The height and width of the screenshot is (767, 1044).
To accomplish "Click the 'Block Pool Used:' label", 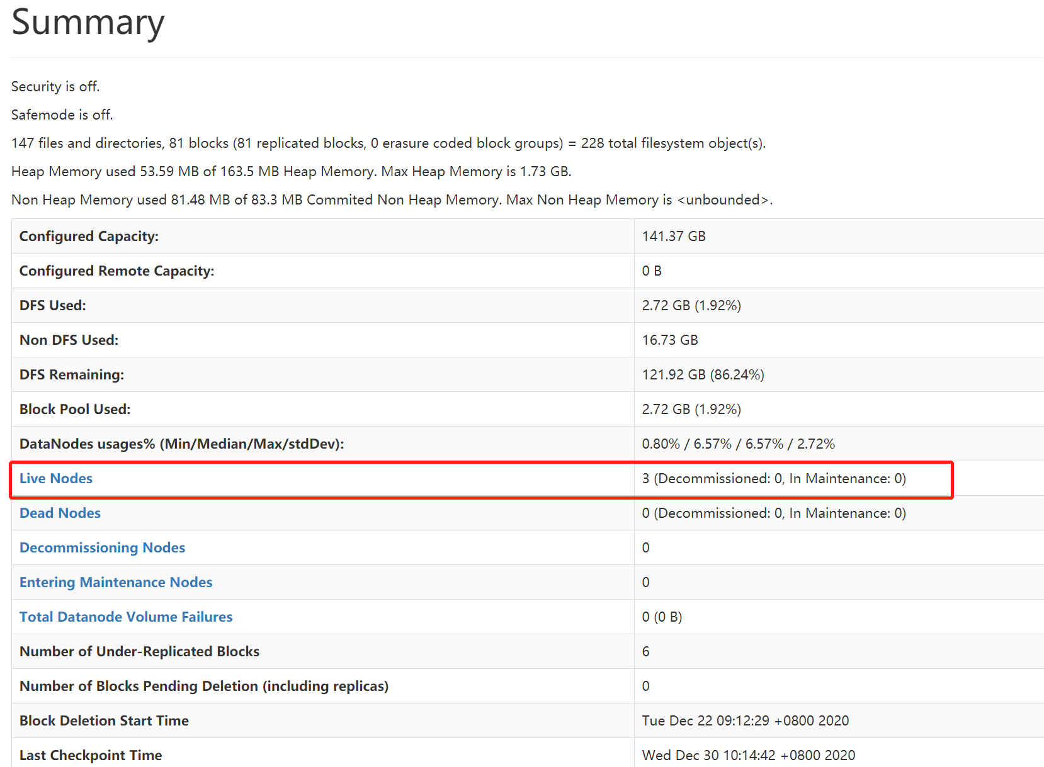I will coord(75,409).
